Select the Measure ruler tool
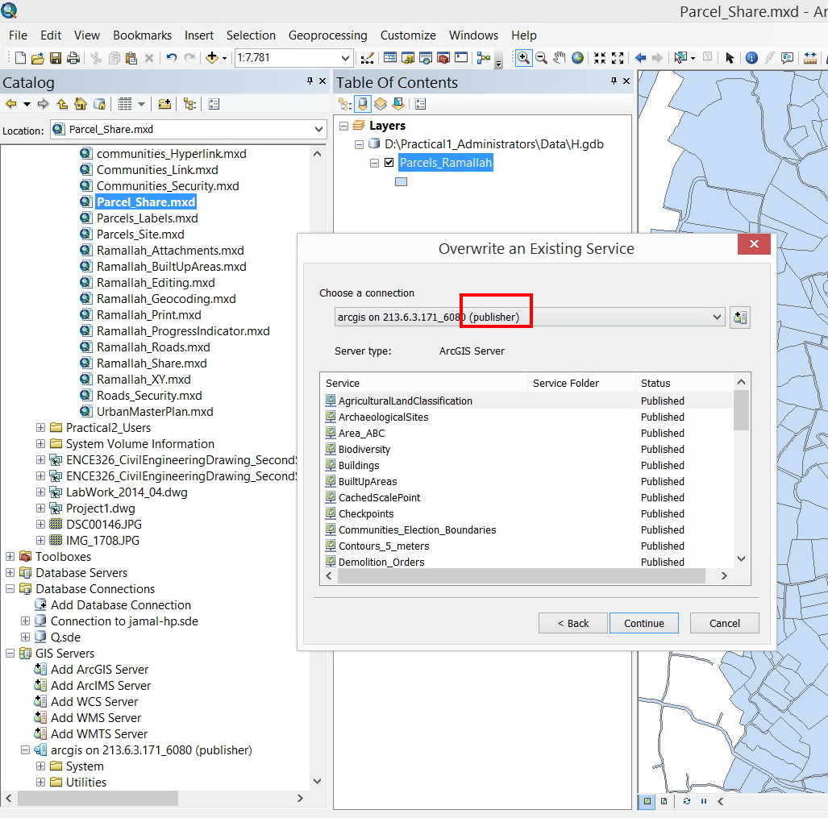Viewport: 828px width, 818px height. [810, 58]
